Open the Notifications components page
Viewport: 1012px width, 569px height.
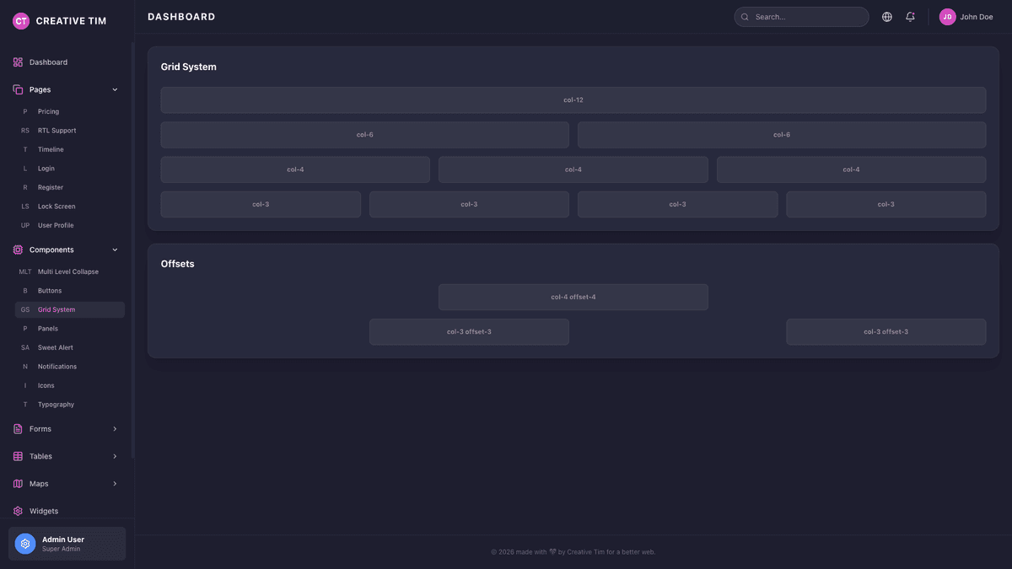coord(57,366)
